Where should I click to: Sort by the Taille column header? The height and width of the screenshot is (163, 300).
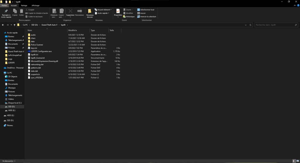[115, 30]
